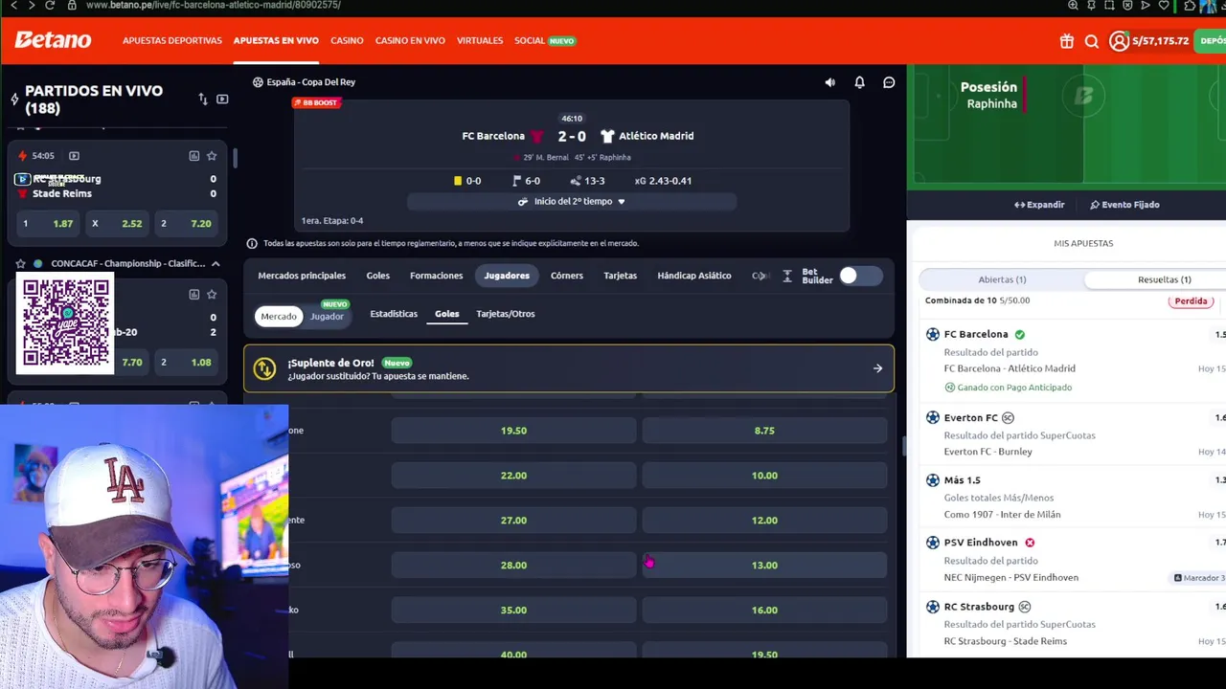Sort live matches with arrows icon
The image size is (1226, 689).
point(202,100)
